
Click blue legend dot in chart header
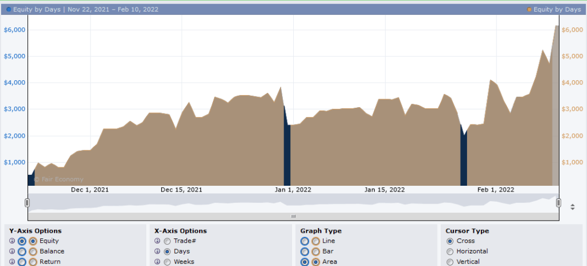pyautogui.click(x=8, y=10)
